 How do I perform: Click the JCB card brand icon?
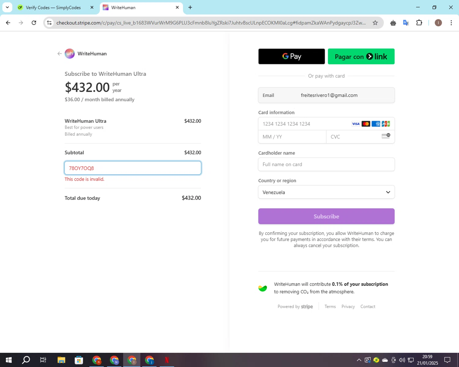[x=386, y=124]
